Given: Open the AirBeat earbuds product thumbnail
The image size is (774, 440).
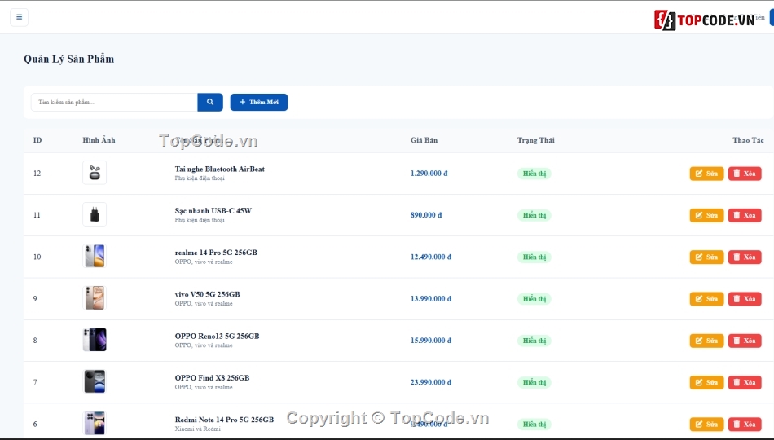Looking at the screenshot, I should tap(95, 173).
